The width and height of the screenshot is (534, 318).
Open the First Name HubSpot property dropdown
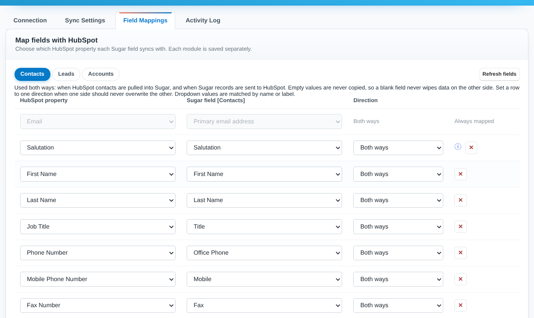point(98,174)
